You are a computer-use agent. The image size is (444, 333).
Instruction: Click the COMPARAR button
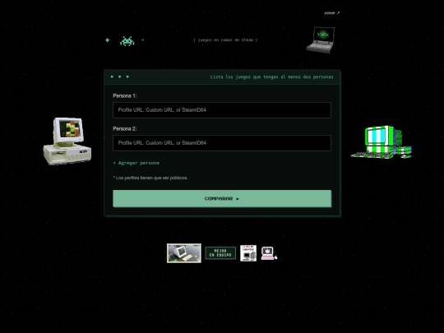[x=222, y=198]
